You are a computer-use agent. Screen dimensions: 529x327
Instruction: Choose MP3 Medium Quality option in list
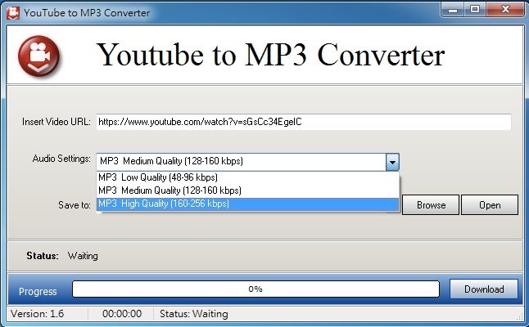pyautogui.click(x=247, y=190)
